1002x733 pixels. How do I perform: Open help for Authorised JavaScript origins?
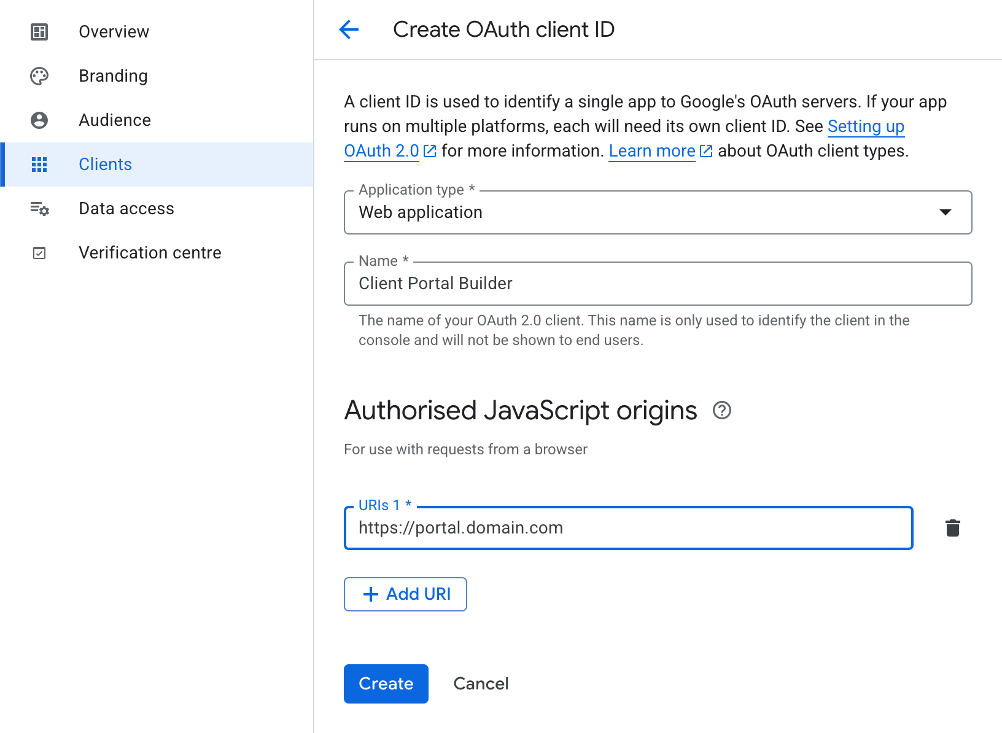pyautogui.click(x=722, y=410)
